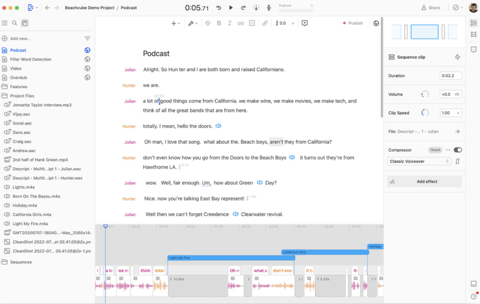480x304 pixels.
Task: Toggle sync status on the Podcast composition
Action: (x=87, y=50)
